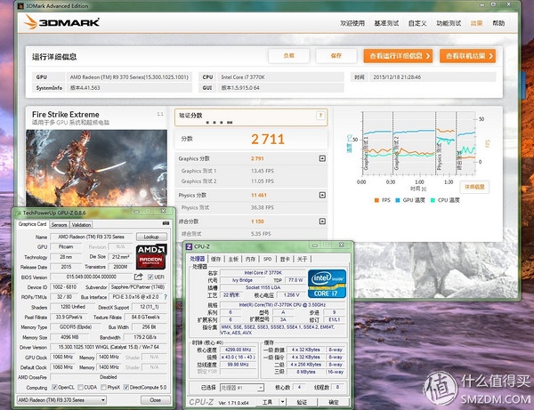Toggle the PhysX checkbox in GPU-Z
The width and height of the screenshot is (534, 410).
pyautogui.click(x=103, y=387)
